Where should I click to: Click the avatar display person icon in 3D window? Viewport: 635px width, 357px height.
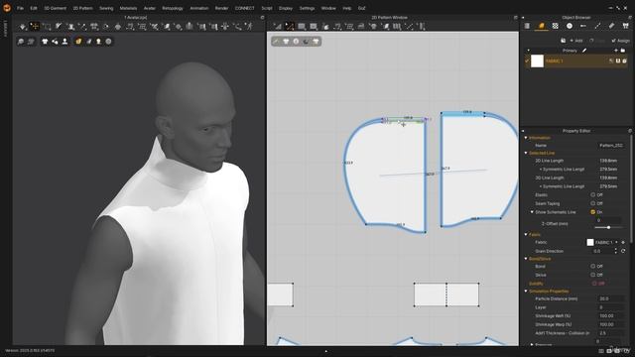tap(64, 42)
